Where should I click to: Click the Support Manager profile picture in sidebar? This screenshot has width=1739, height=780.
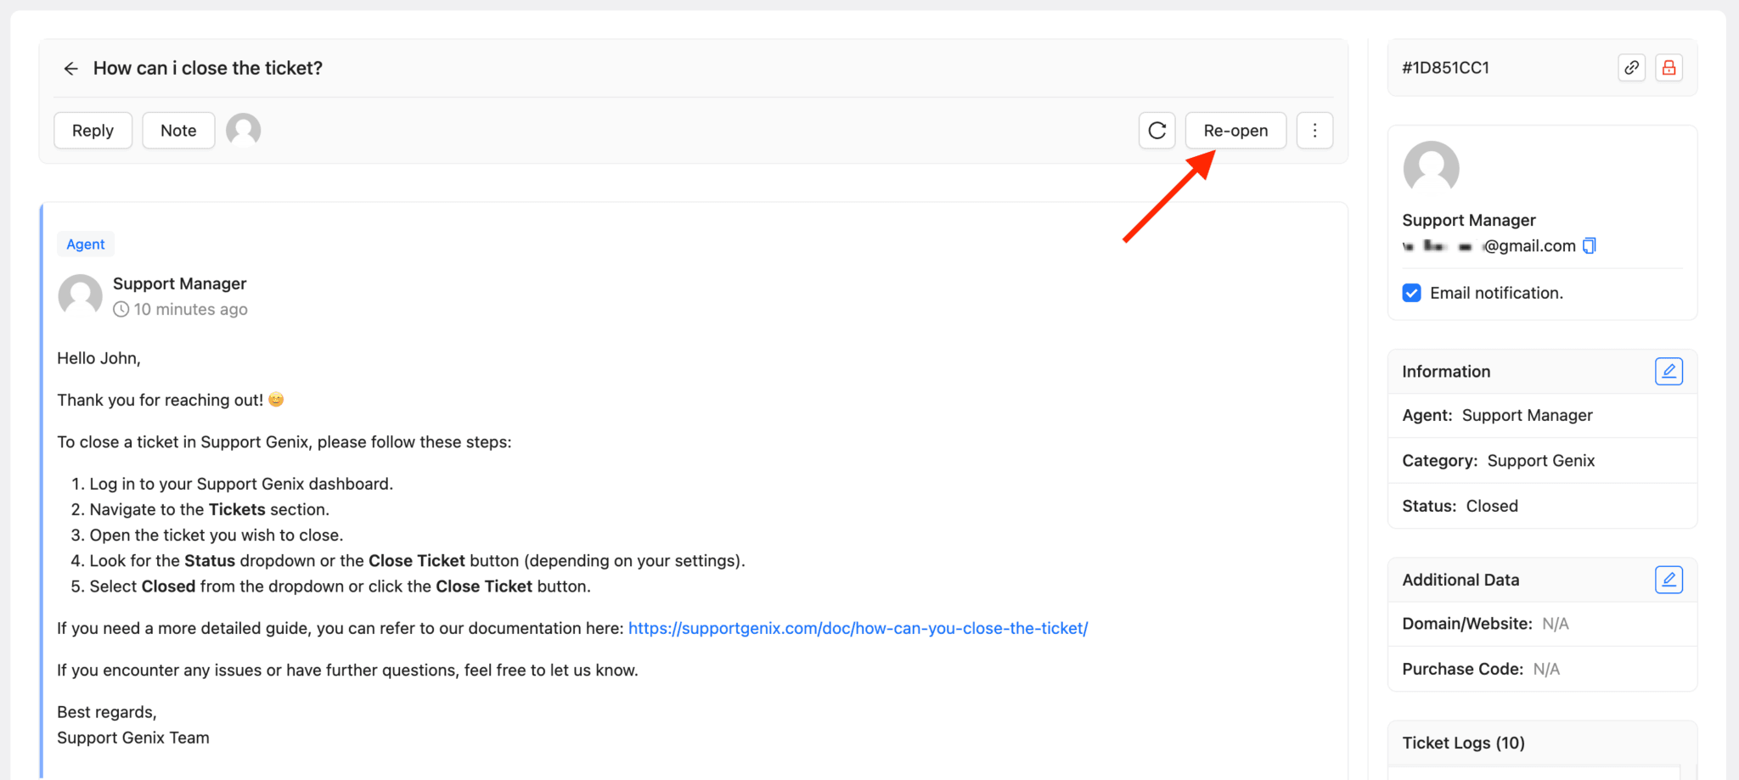(1431, 169)
